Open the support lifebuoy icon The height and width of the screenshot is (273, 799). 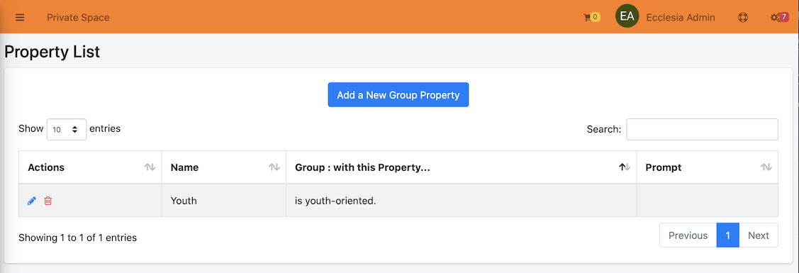pyautogui.click(x=742, y=17)
